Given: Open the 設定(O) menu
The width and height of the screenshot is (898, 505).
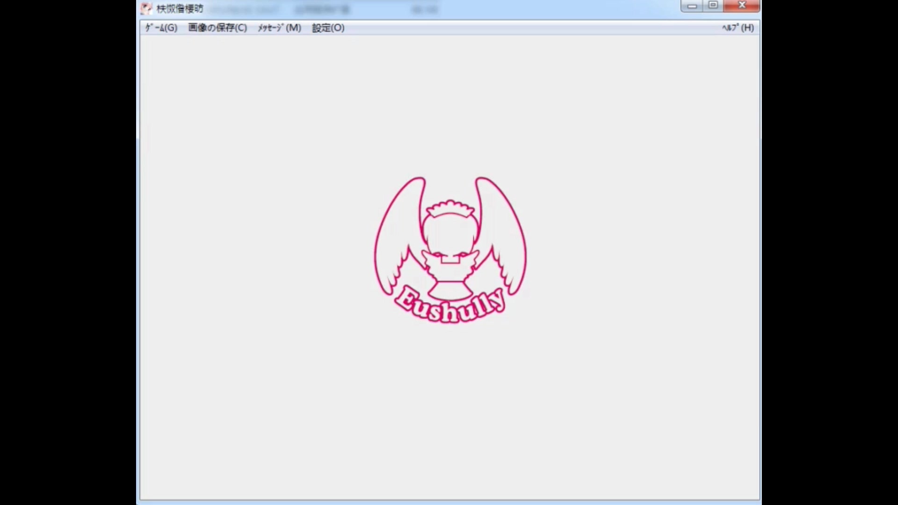Looking at the screenshot, I should [x=328, y=28].
